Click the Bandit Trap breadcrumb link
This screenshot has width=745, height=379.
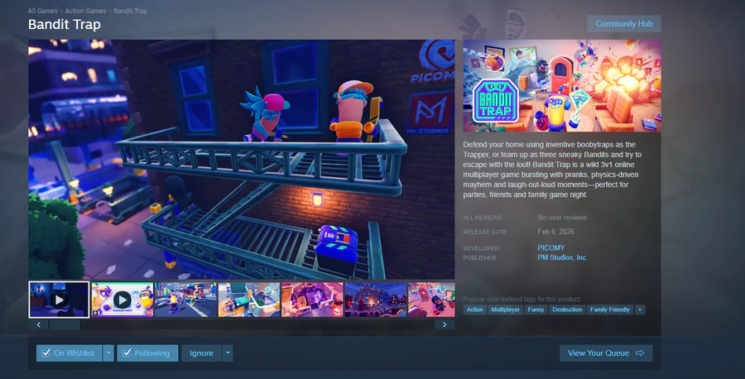click(130, 11)
